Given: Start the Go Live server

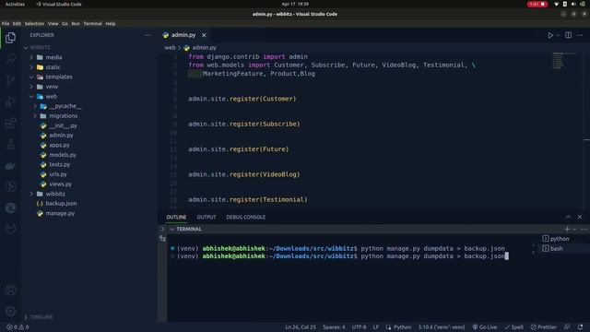Looking at the screenshot, I should click(485, 327).
